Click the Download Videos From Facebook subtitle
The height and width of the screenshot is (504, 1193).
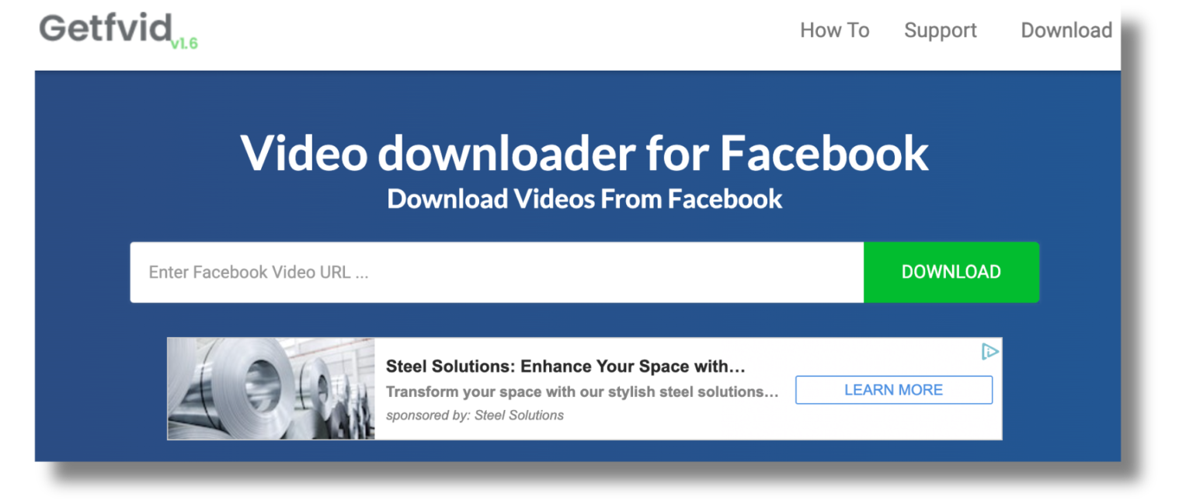[584, 199]
